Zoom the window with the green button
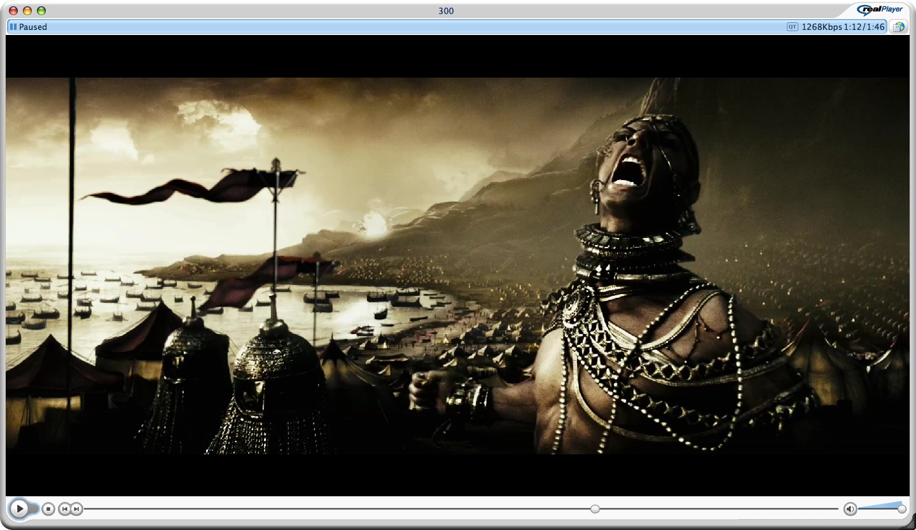 click(x=41, y=11)
